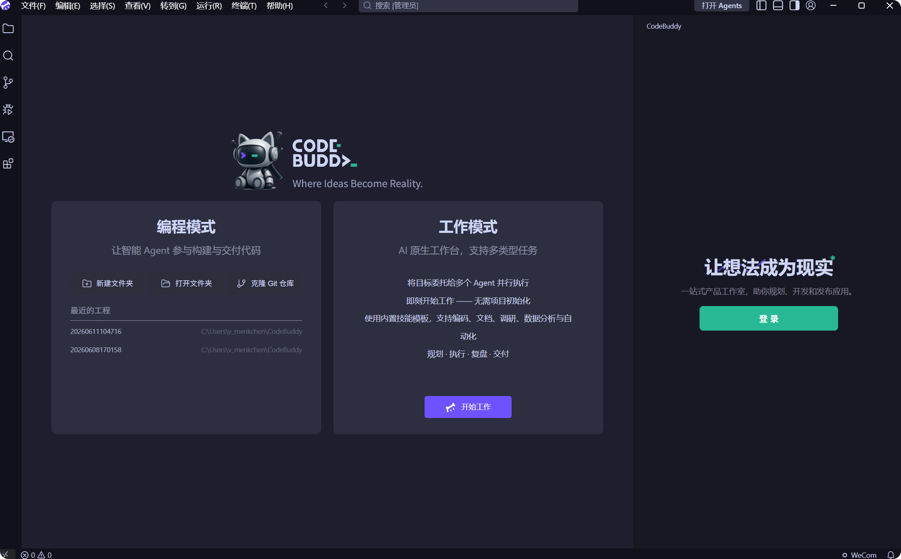Click the 搜索 [管理员] search box
Screen dimensions: 901x559
[468, 6]
